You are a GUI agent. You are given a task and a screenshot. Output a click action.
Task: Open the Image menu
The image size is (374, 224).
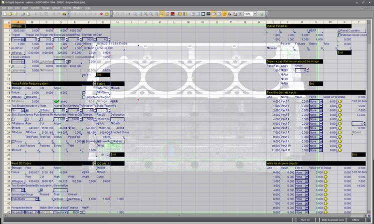pyautogui.click(x=46, y=8)
